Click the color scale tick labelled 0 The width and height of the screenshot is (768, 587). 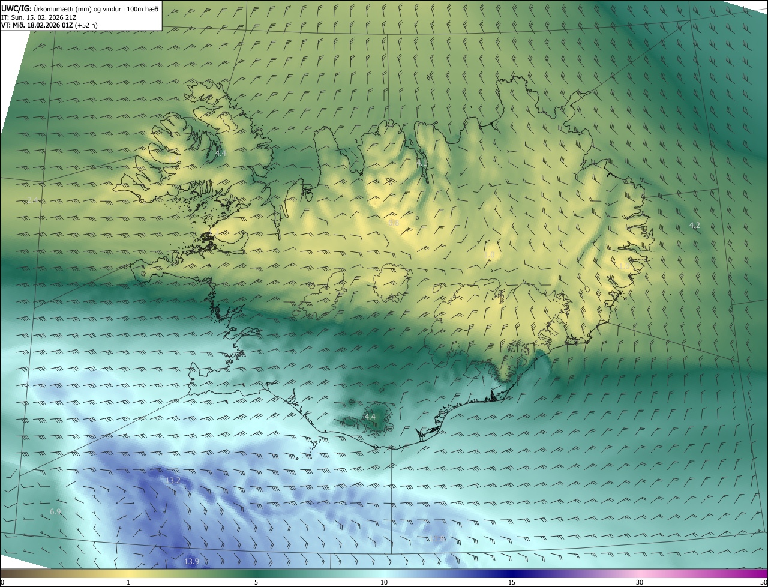(2, 582)
